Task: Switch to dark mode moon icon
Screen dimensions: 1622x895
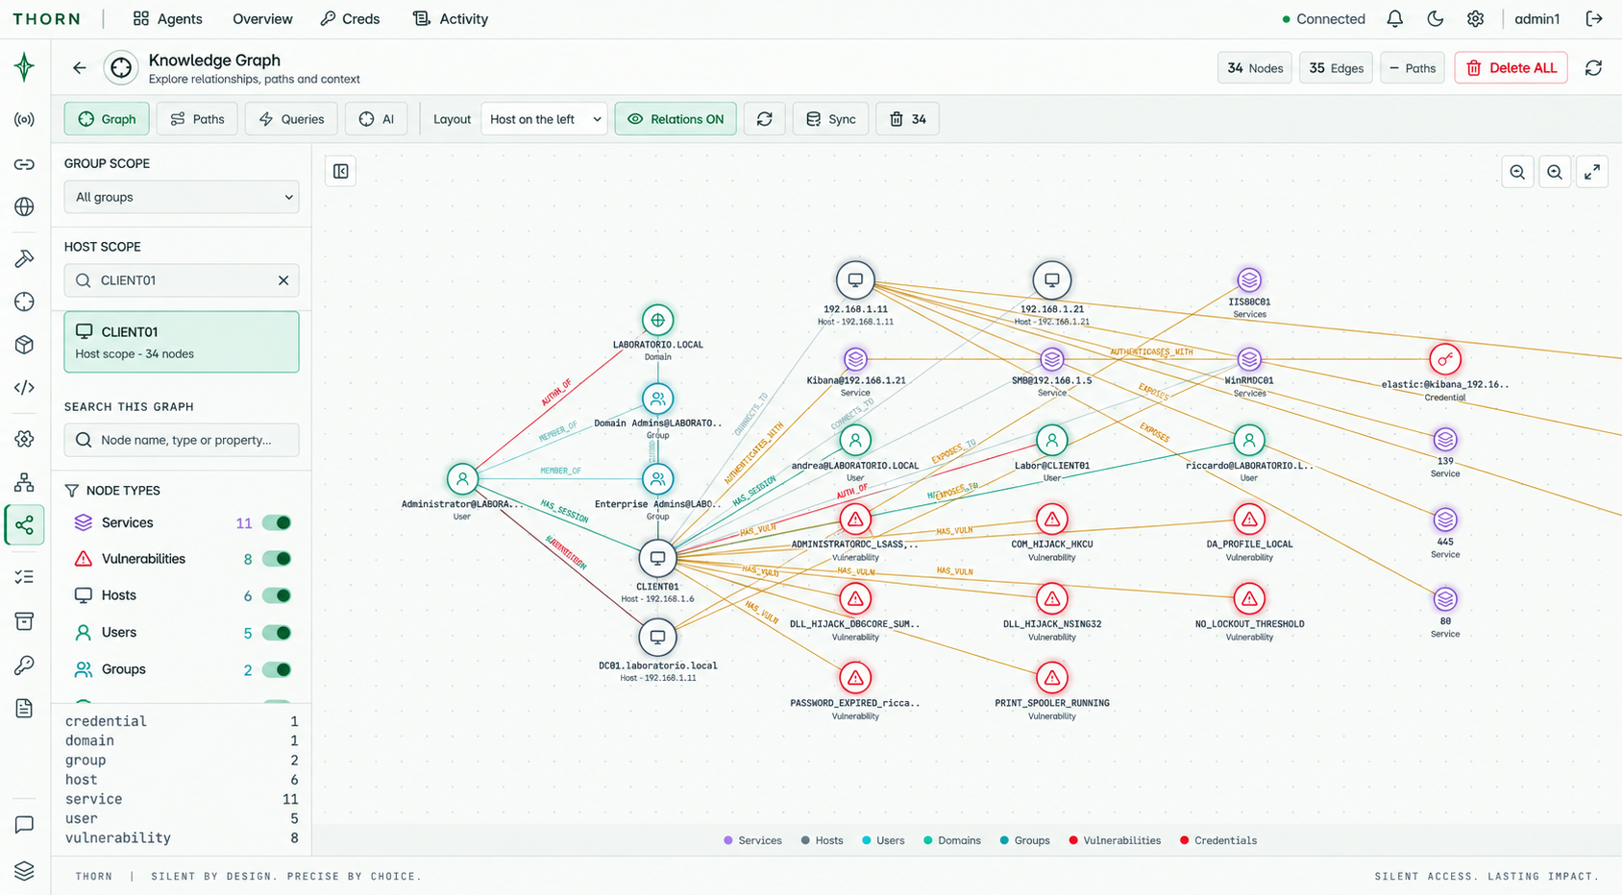Action: pyautogui.click(x=1436, y=19)
